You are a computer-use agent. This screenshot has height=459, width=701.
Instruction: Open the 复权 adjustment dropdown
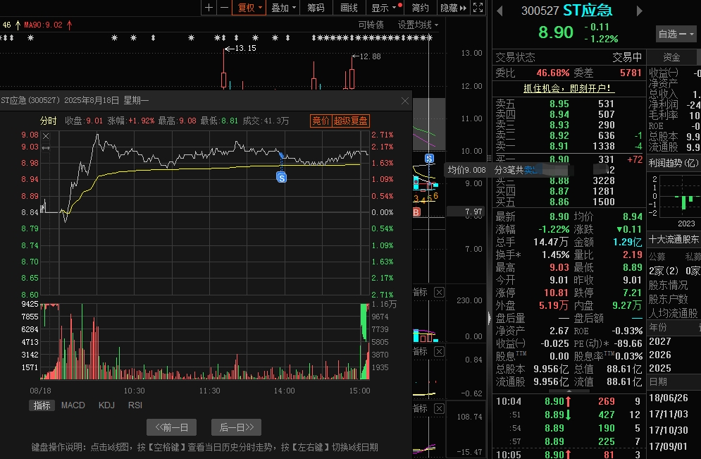249,8
